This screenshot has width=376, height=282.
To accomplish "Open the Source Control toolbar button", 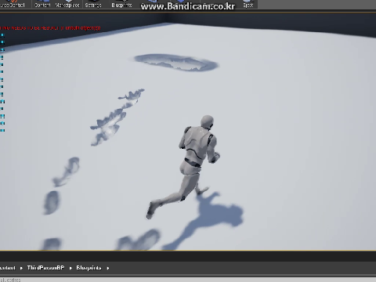I will (14, 4).
